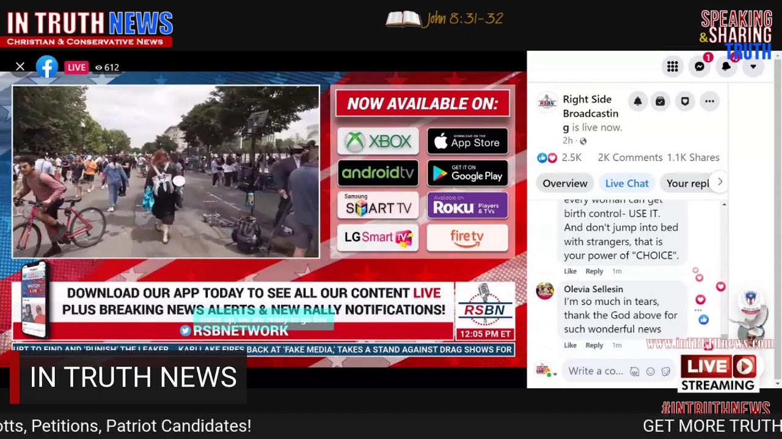Reply to the birth control comment
This screenshot has height=439, width=782.
(594, 271)
